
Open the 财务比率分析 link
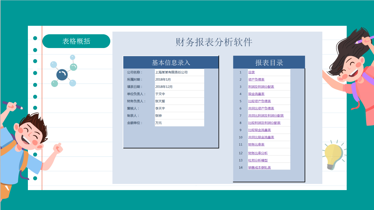click(258, 153)
